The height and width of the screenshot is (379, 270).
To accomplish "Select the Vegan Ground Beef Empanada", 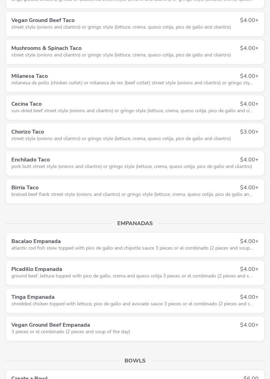I will pyautogui.click(x=135, y=328).
